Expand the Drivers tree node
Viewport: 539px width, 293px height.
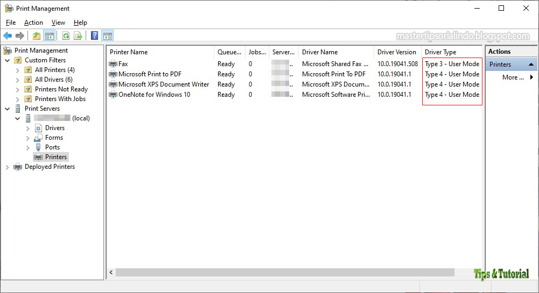coord(28,128)
